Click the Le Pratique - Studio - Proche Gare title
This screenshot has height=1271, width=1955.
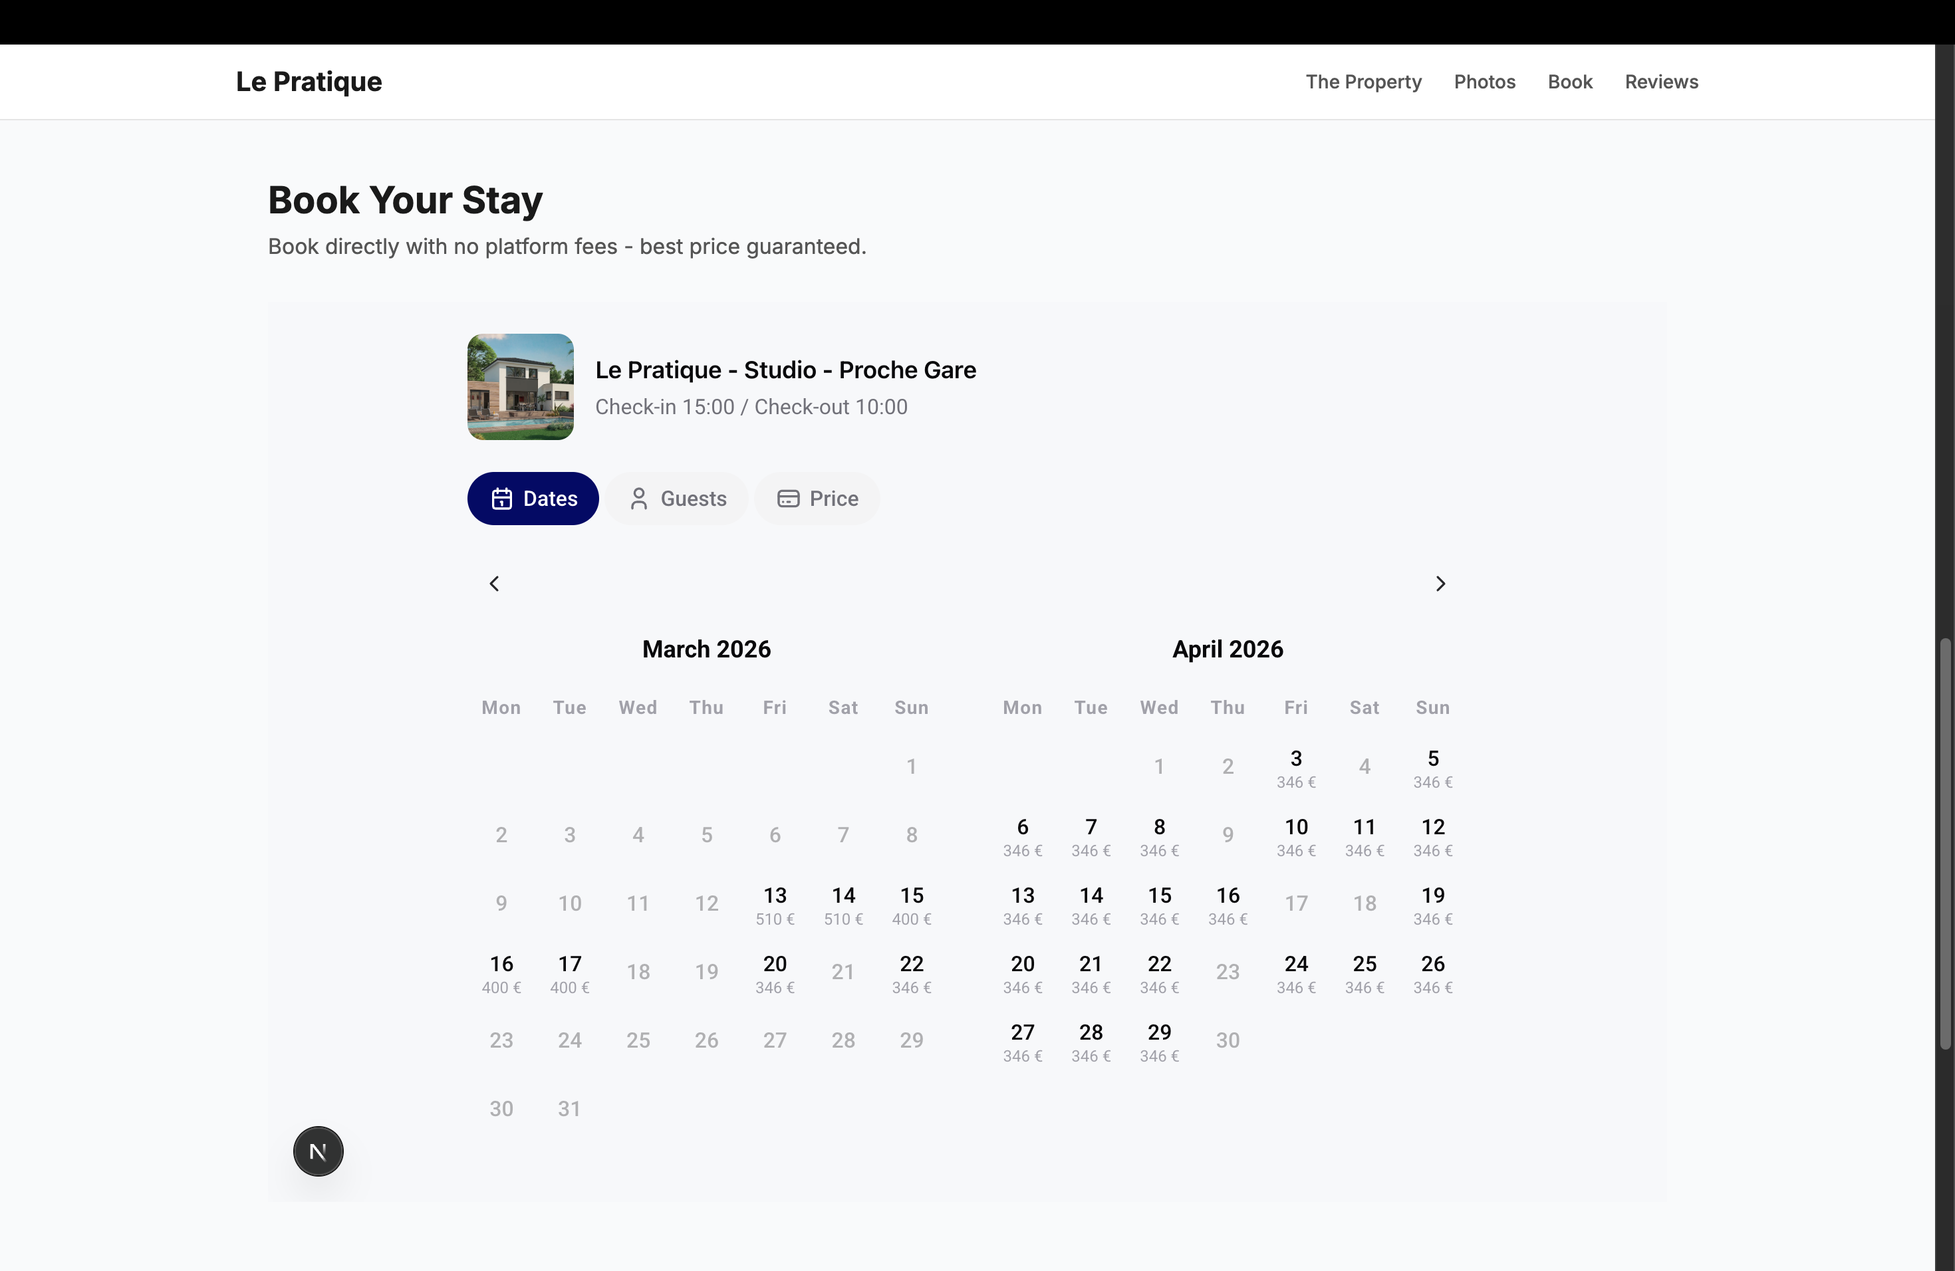click(x=785, y=370)
